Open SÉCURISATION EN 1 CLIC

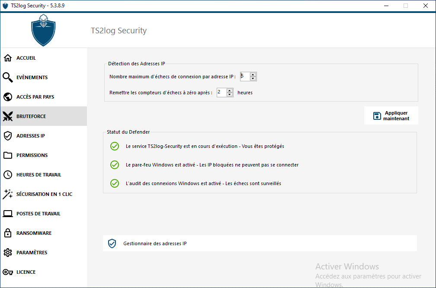44,194
